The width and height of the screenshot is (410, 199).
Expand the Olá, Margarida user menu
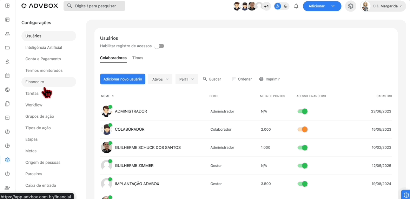click(x=383, y=6)
